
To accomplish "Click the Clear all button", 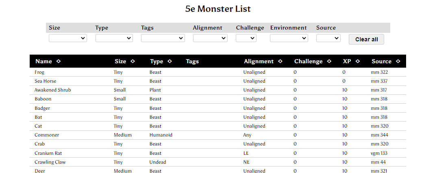I will click(x=367, y=39).
